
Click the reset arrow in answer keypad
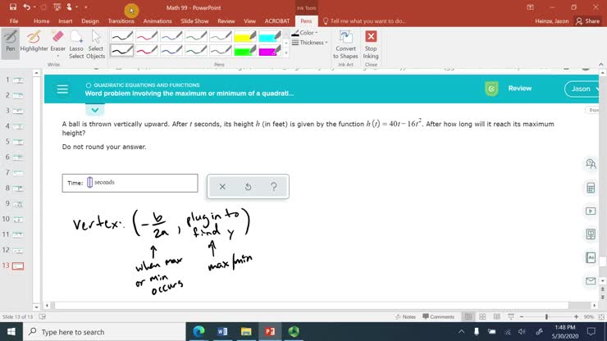[x=249, y=187]
